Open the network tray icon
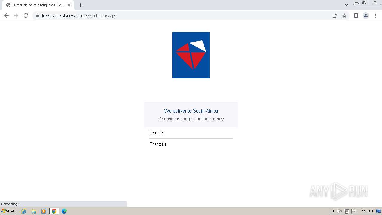The image size is (382, 215). tap(346, 211)
